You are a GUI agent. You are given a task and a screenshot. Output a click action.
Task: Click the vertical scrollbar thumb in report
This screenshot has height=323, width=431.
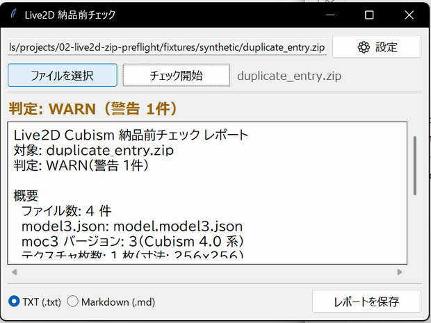[x=415, y=165]
